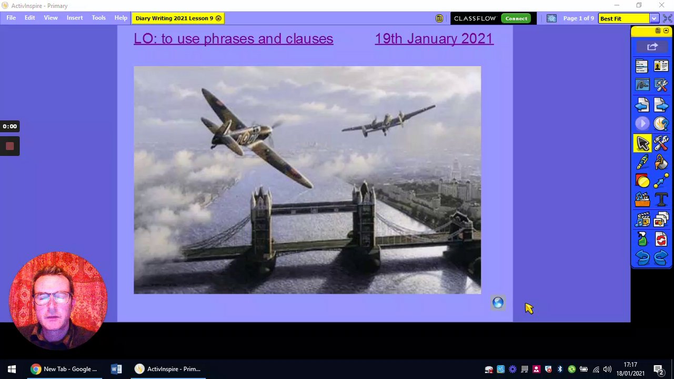This screenshot has height=379, width=674.
Task: Open the Insert menu
Action: [75, 18]
